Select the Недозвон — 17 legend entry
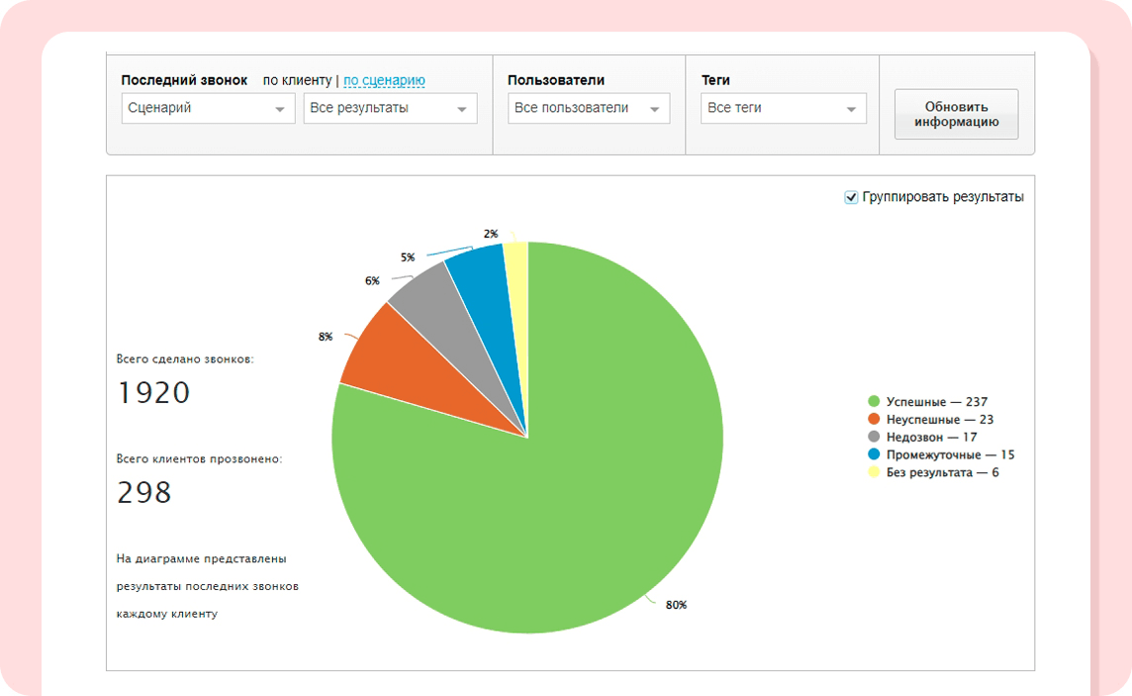 point(922,437)
